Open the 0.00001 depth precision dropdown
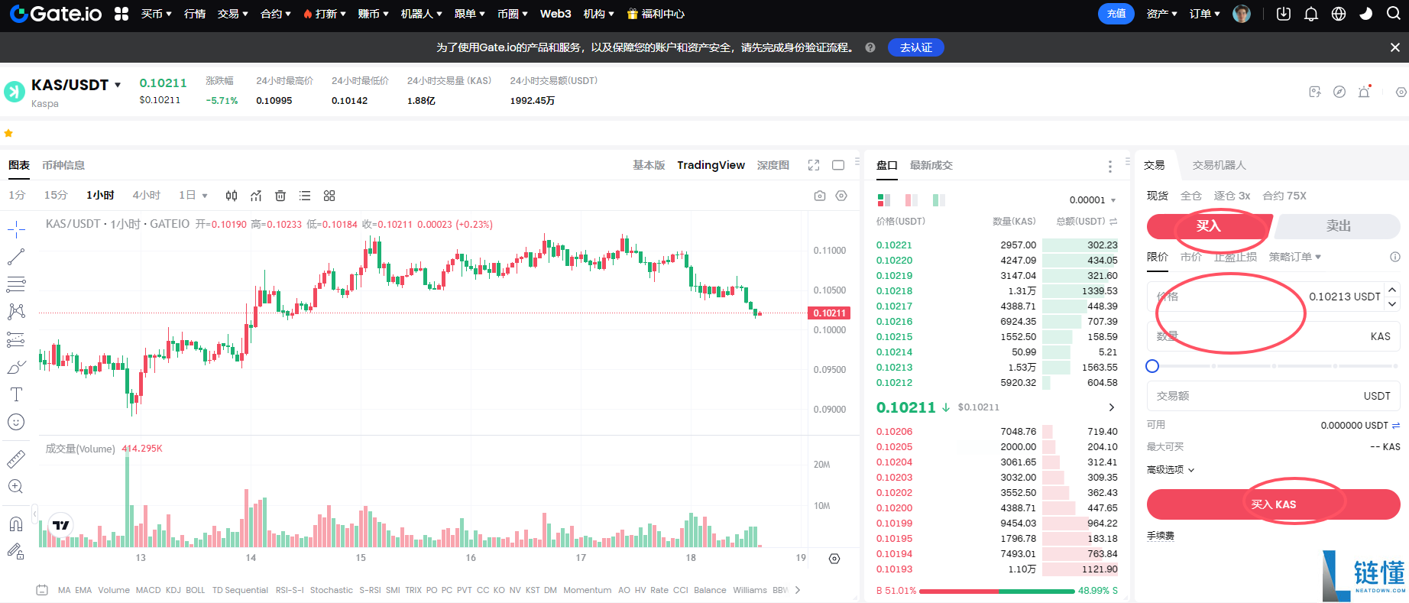 [1093, 200]
